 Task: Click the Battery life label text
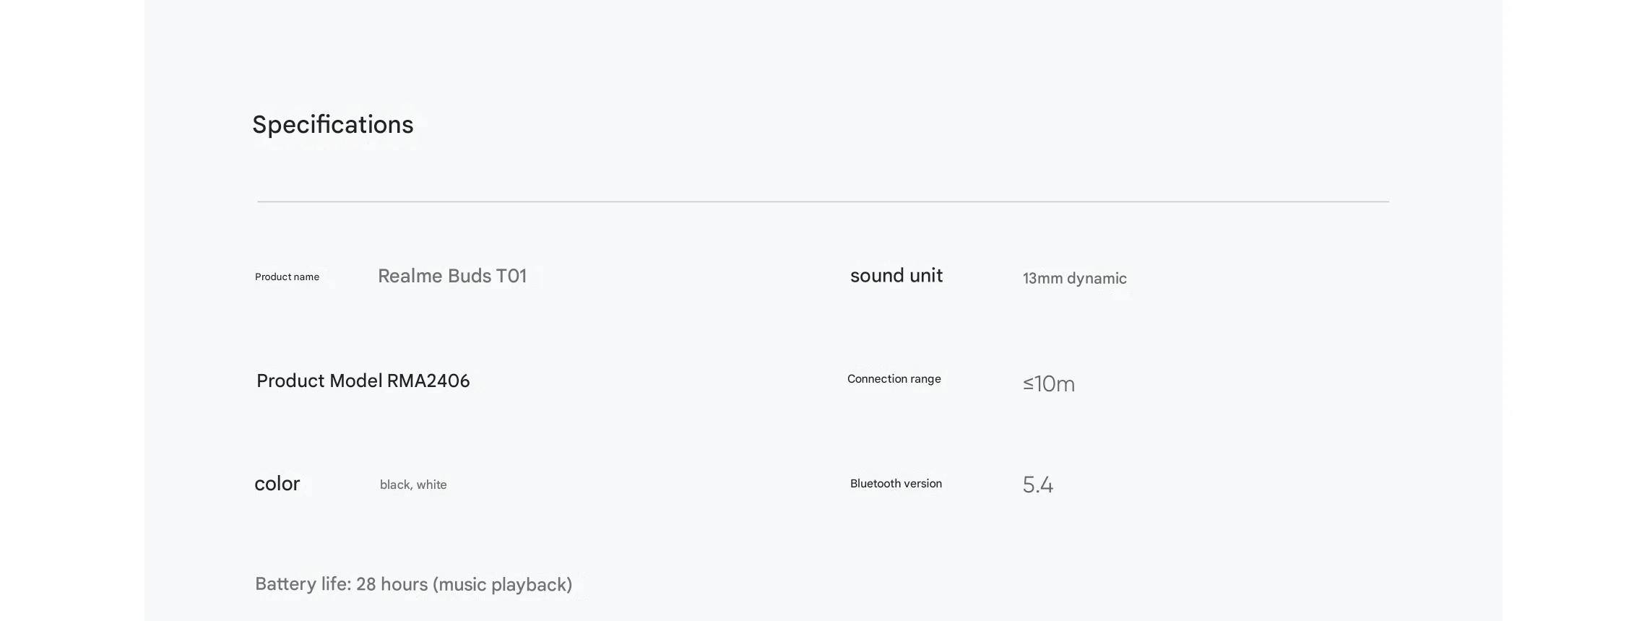click(303, 584)
